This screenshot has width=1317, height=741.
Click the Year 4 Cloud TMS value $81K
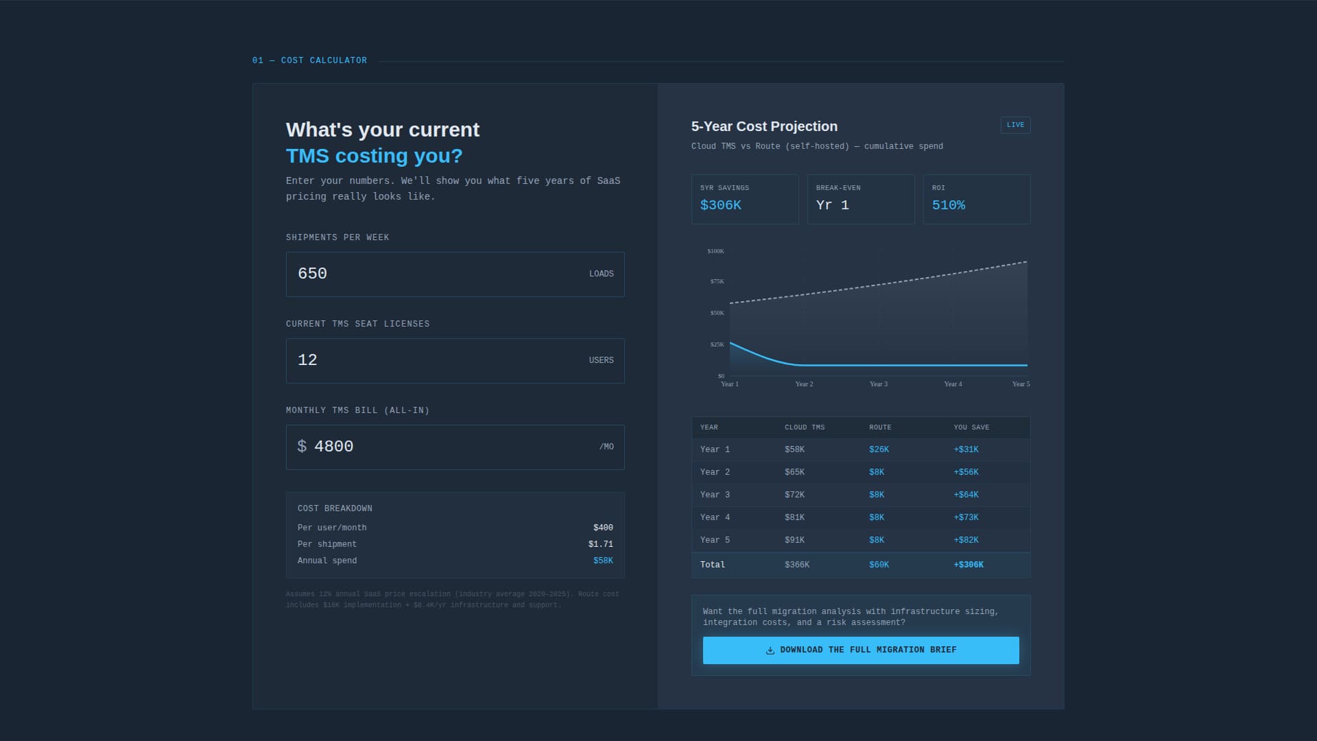coord(794,517)
